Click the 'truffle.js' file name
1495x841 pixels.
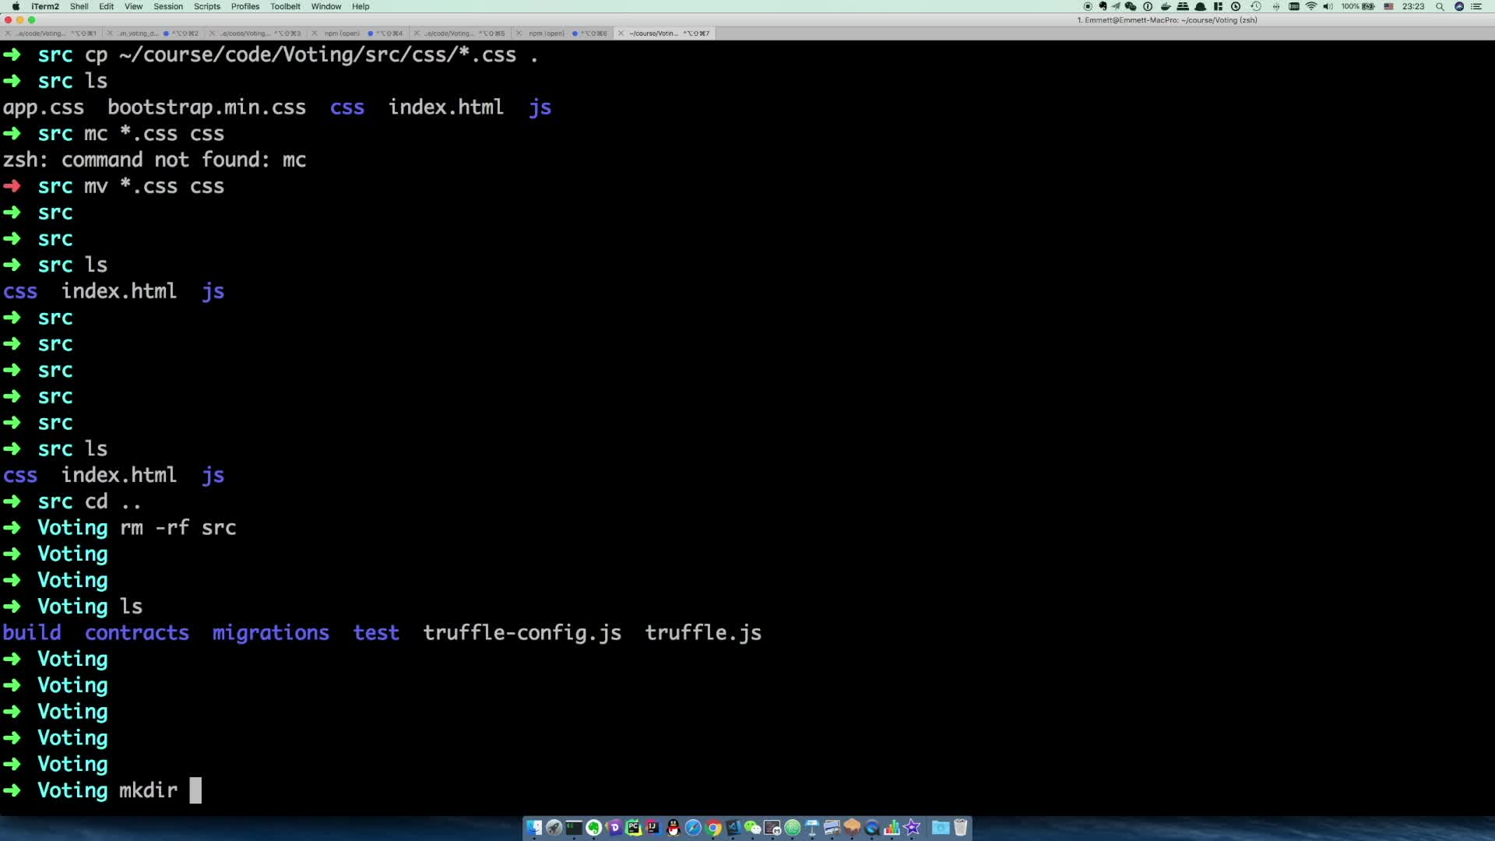[703, 632]
